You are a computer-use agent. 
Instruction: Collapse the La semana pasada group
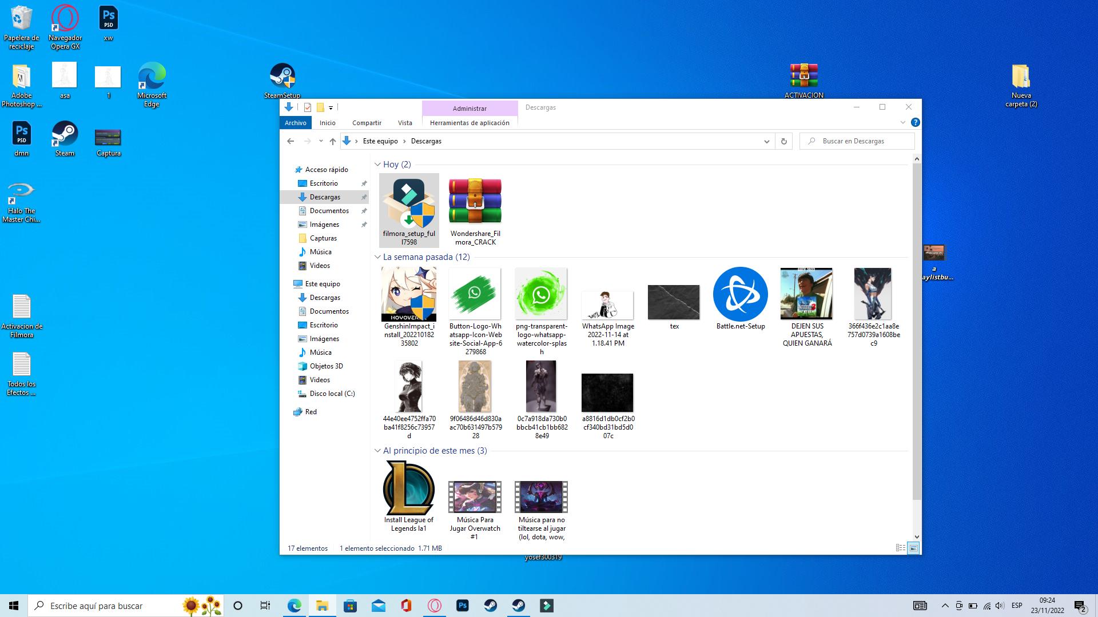[x=377, y=257]
